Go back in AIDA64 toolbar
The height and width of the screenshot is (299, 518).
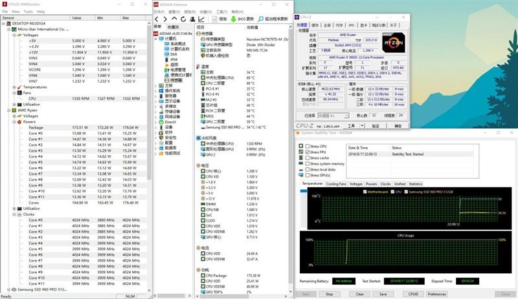157,19
